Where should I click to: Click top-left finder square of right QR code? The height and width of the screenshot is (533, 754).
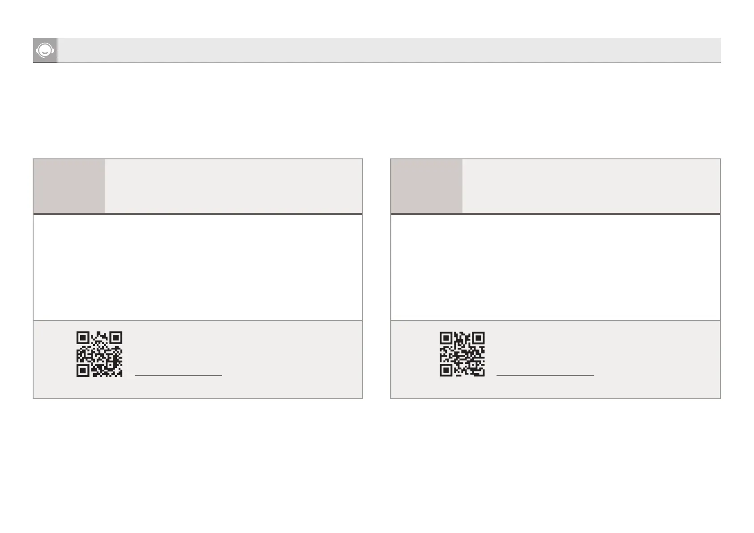pyautogui.click(x=446, y=338)
